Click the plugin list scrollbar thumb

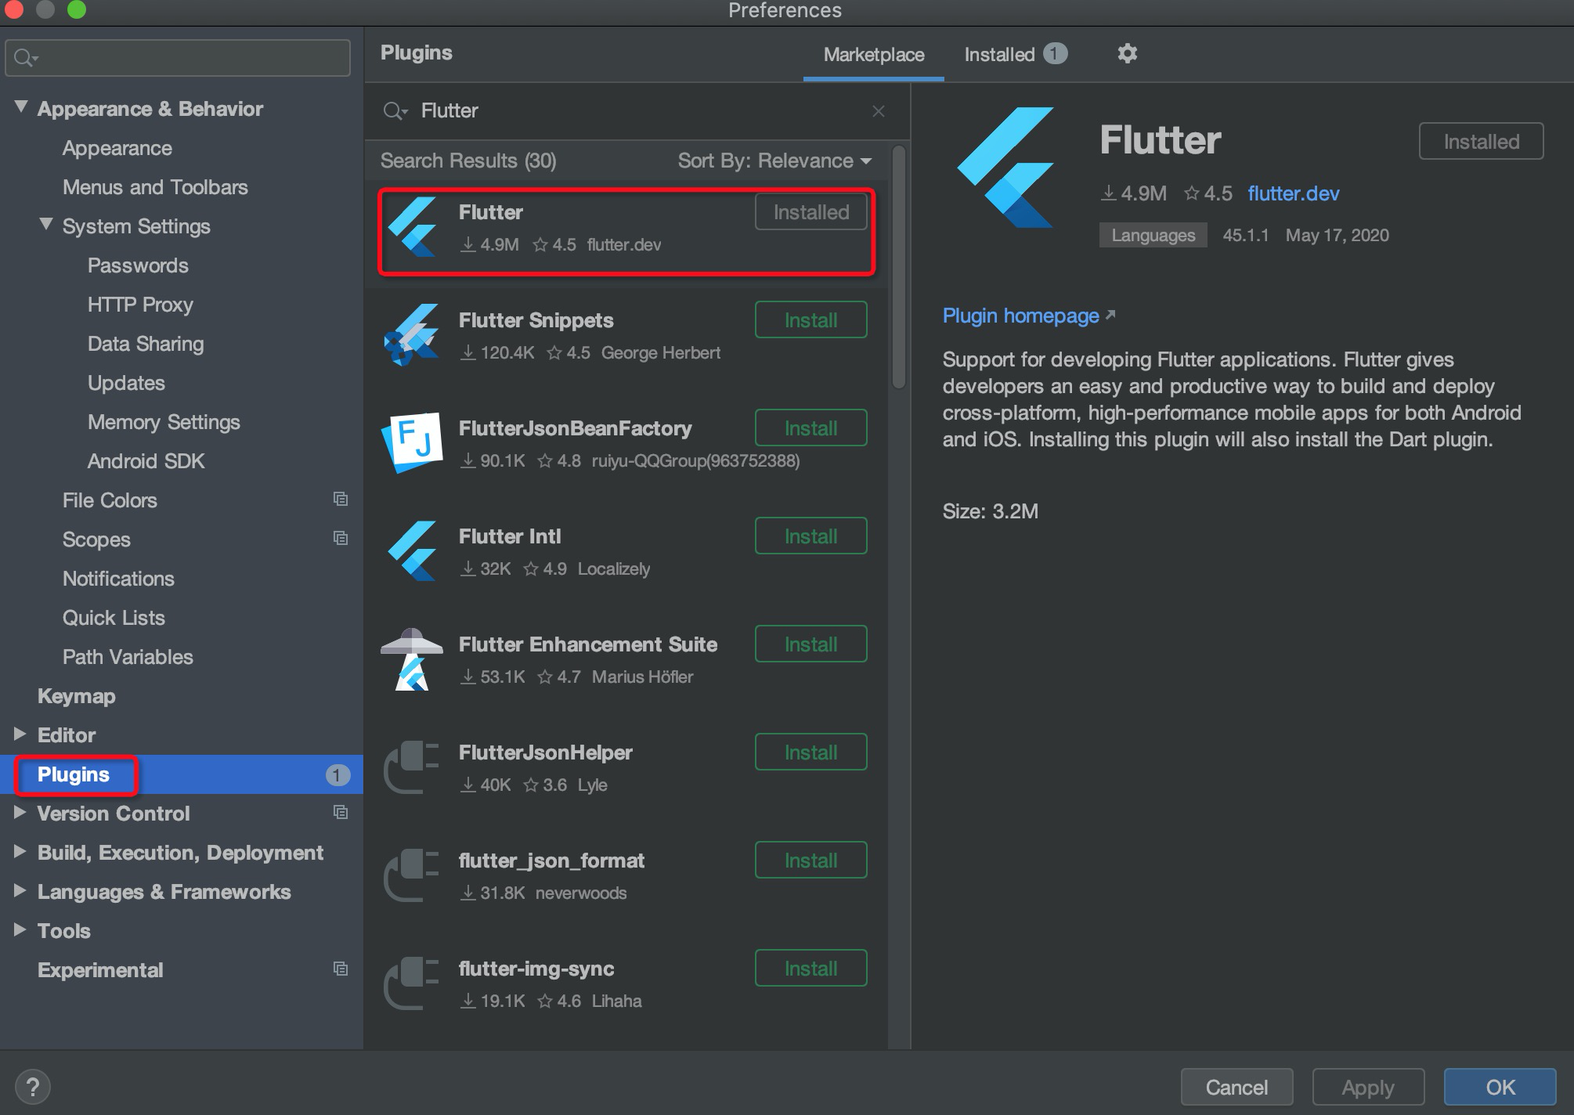click(898, 266)
